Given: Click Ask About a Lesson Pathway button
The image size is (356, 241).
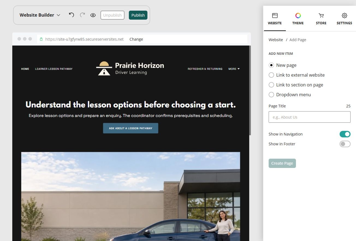Looking at the screenshot, I should coord(130,128).
